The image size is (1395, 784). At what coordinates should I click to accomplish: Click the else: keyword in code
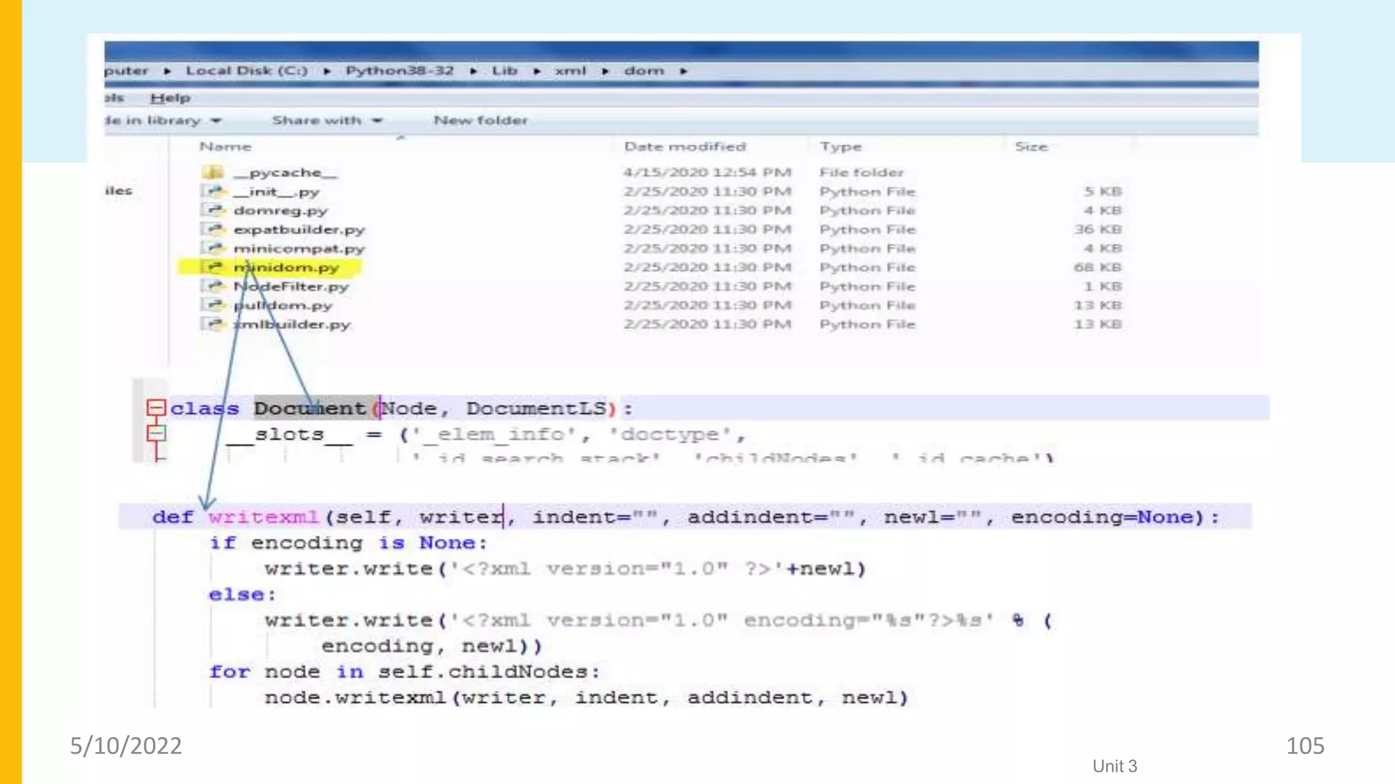(242, 595)
